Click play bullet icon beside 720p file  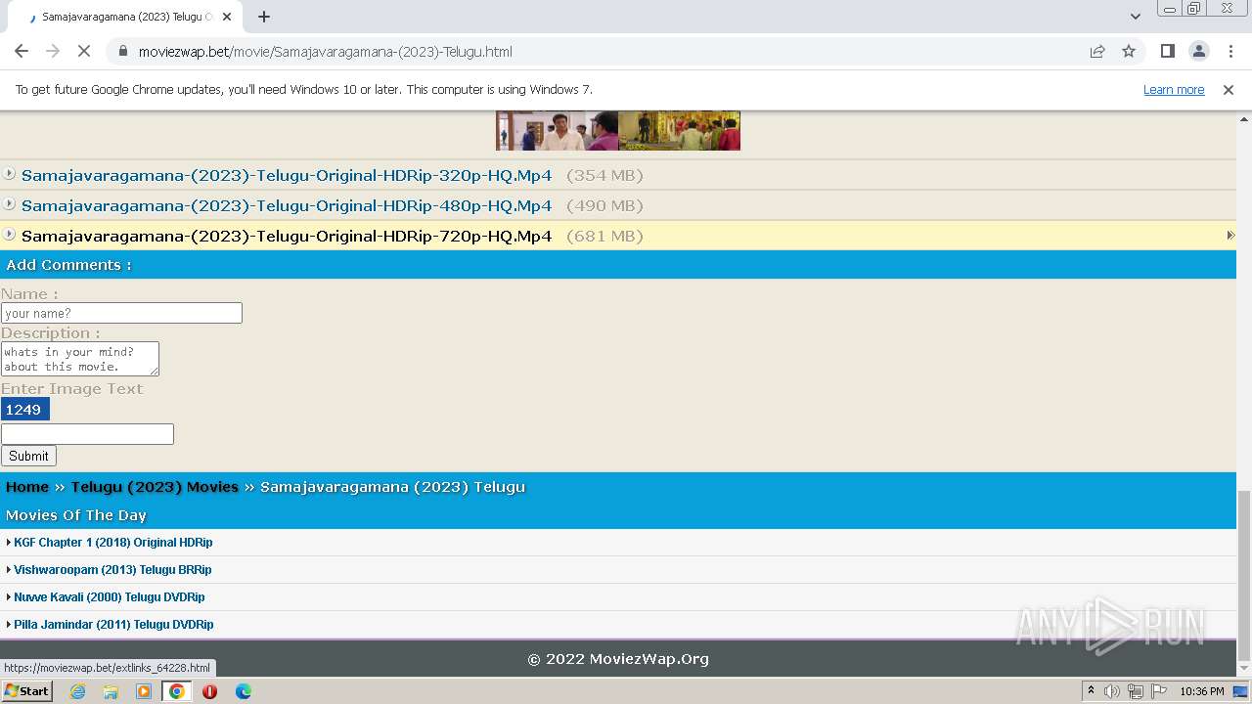click(9, 235)
